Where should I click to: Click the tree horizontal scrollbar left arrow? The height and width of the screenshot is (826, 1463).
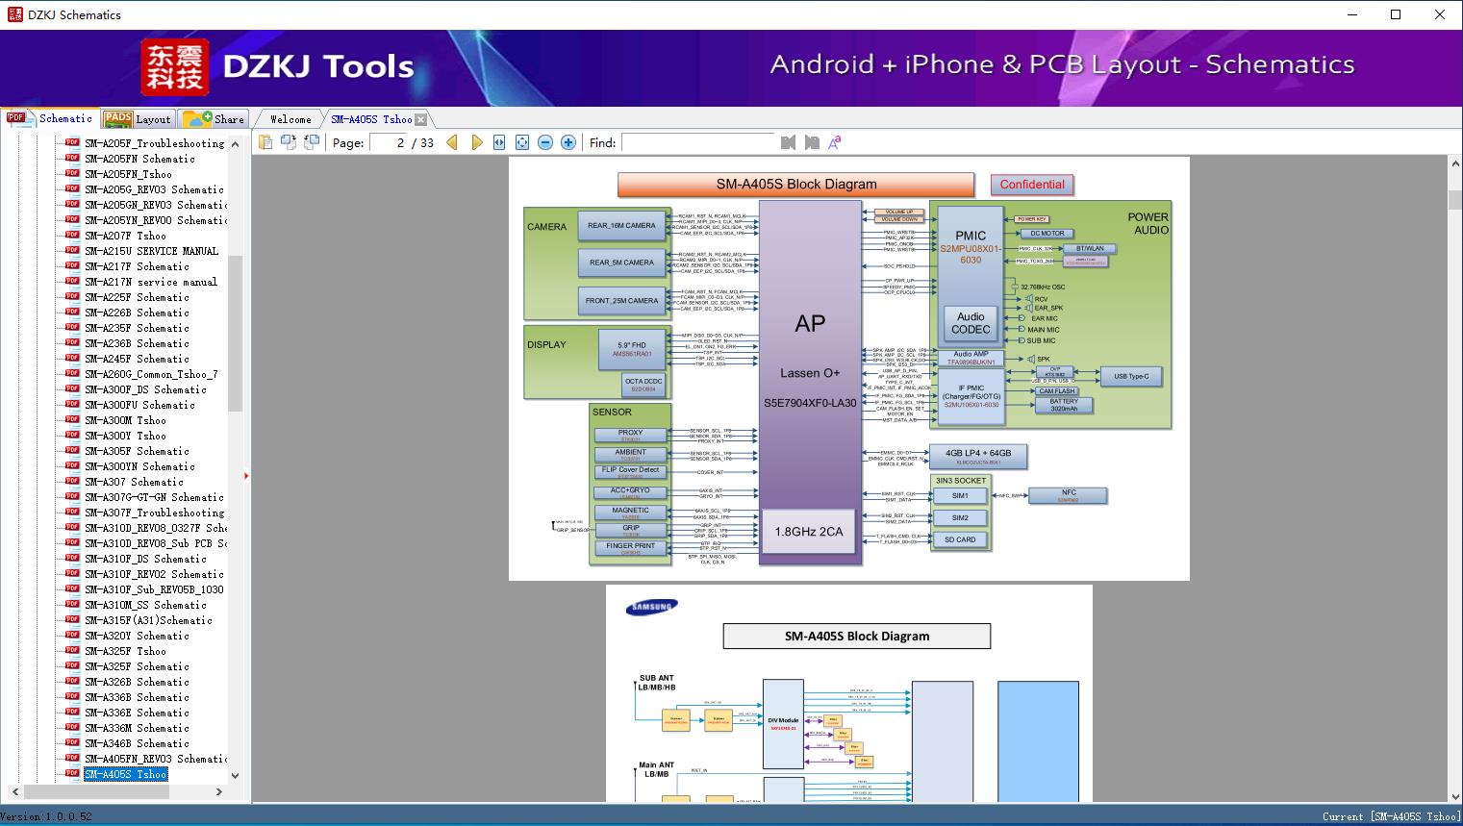coord(13,791)
